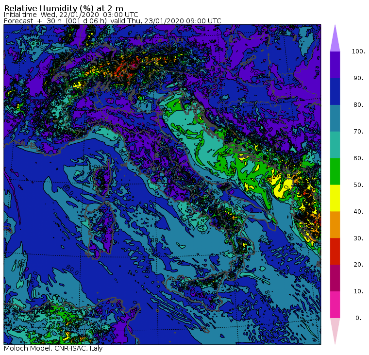The image size is (369, 355).
Task: Select the 40-50 yellow legend band
Action: (335, 198)
